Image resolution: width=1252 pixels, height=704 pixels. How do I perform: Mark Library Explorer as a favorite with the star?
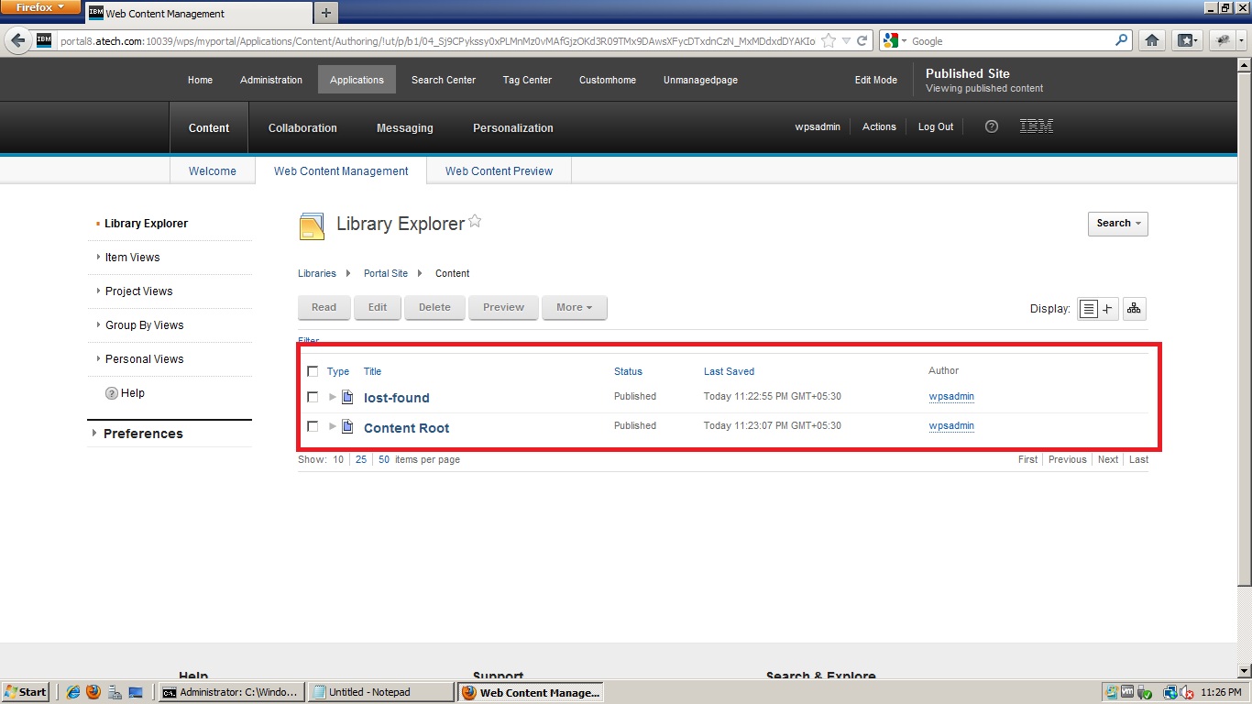475,221
